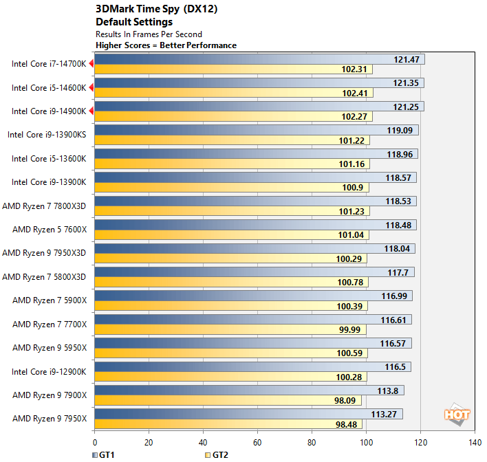Click the Higher Scores = Better Performance text
Viewport: 487px width, 462px height.
click(x=166, y=45)
